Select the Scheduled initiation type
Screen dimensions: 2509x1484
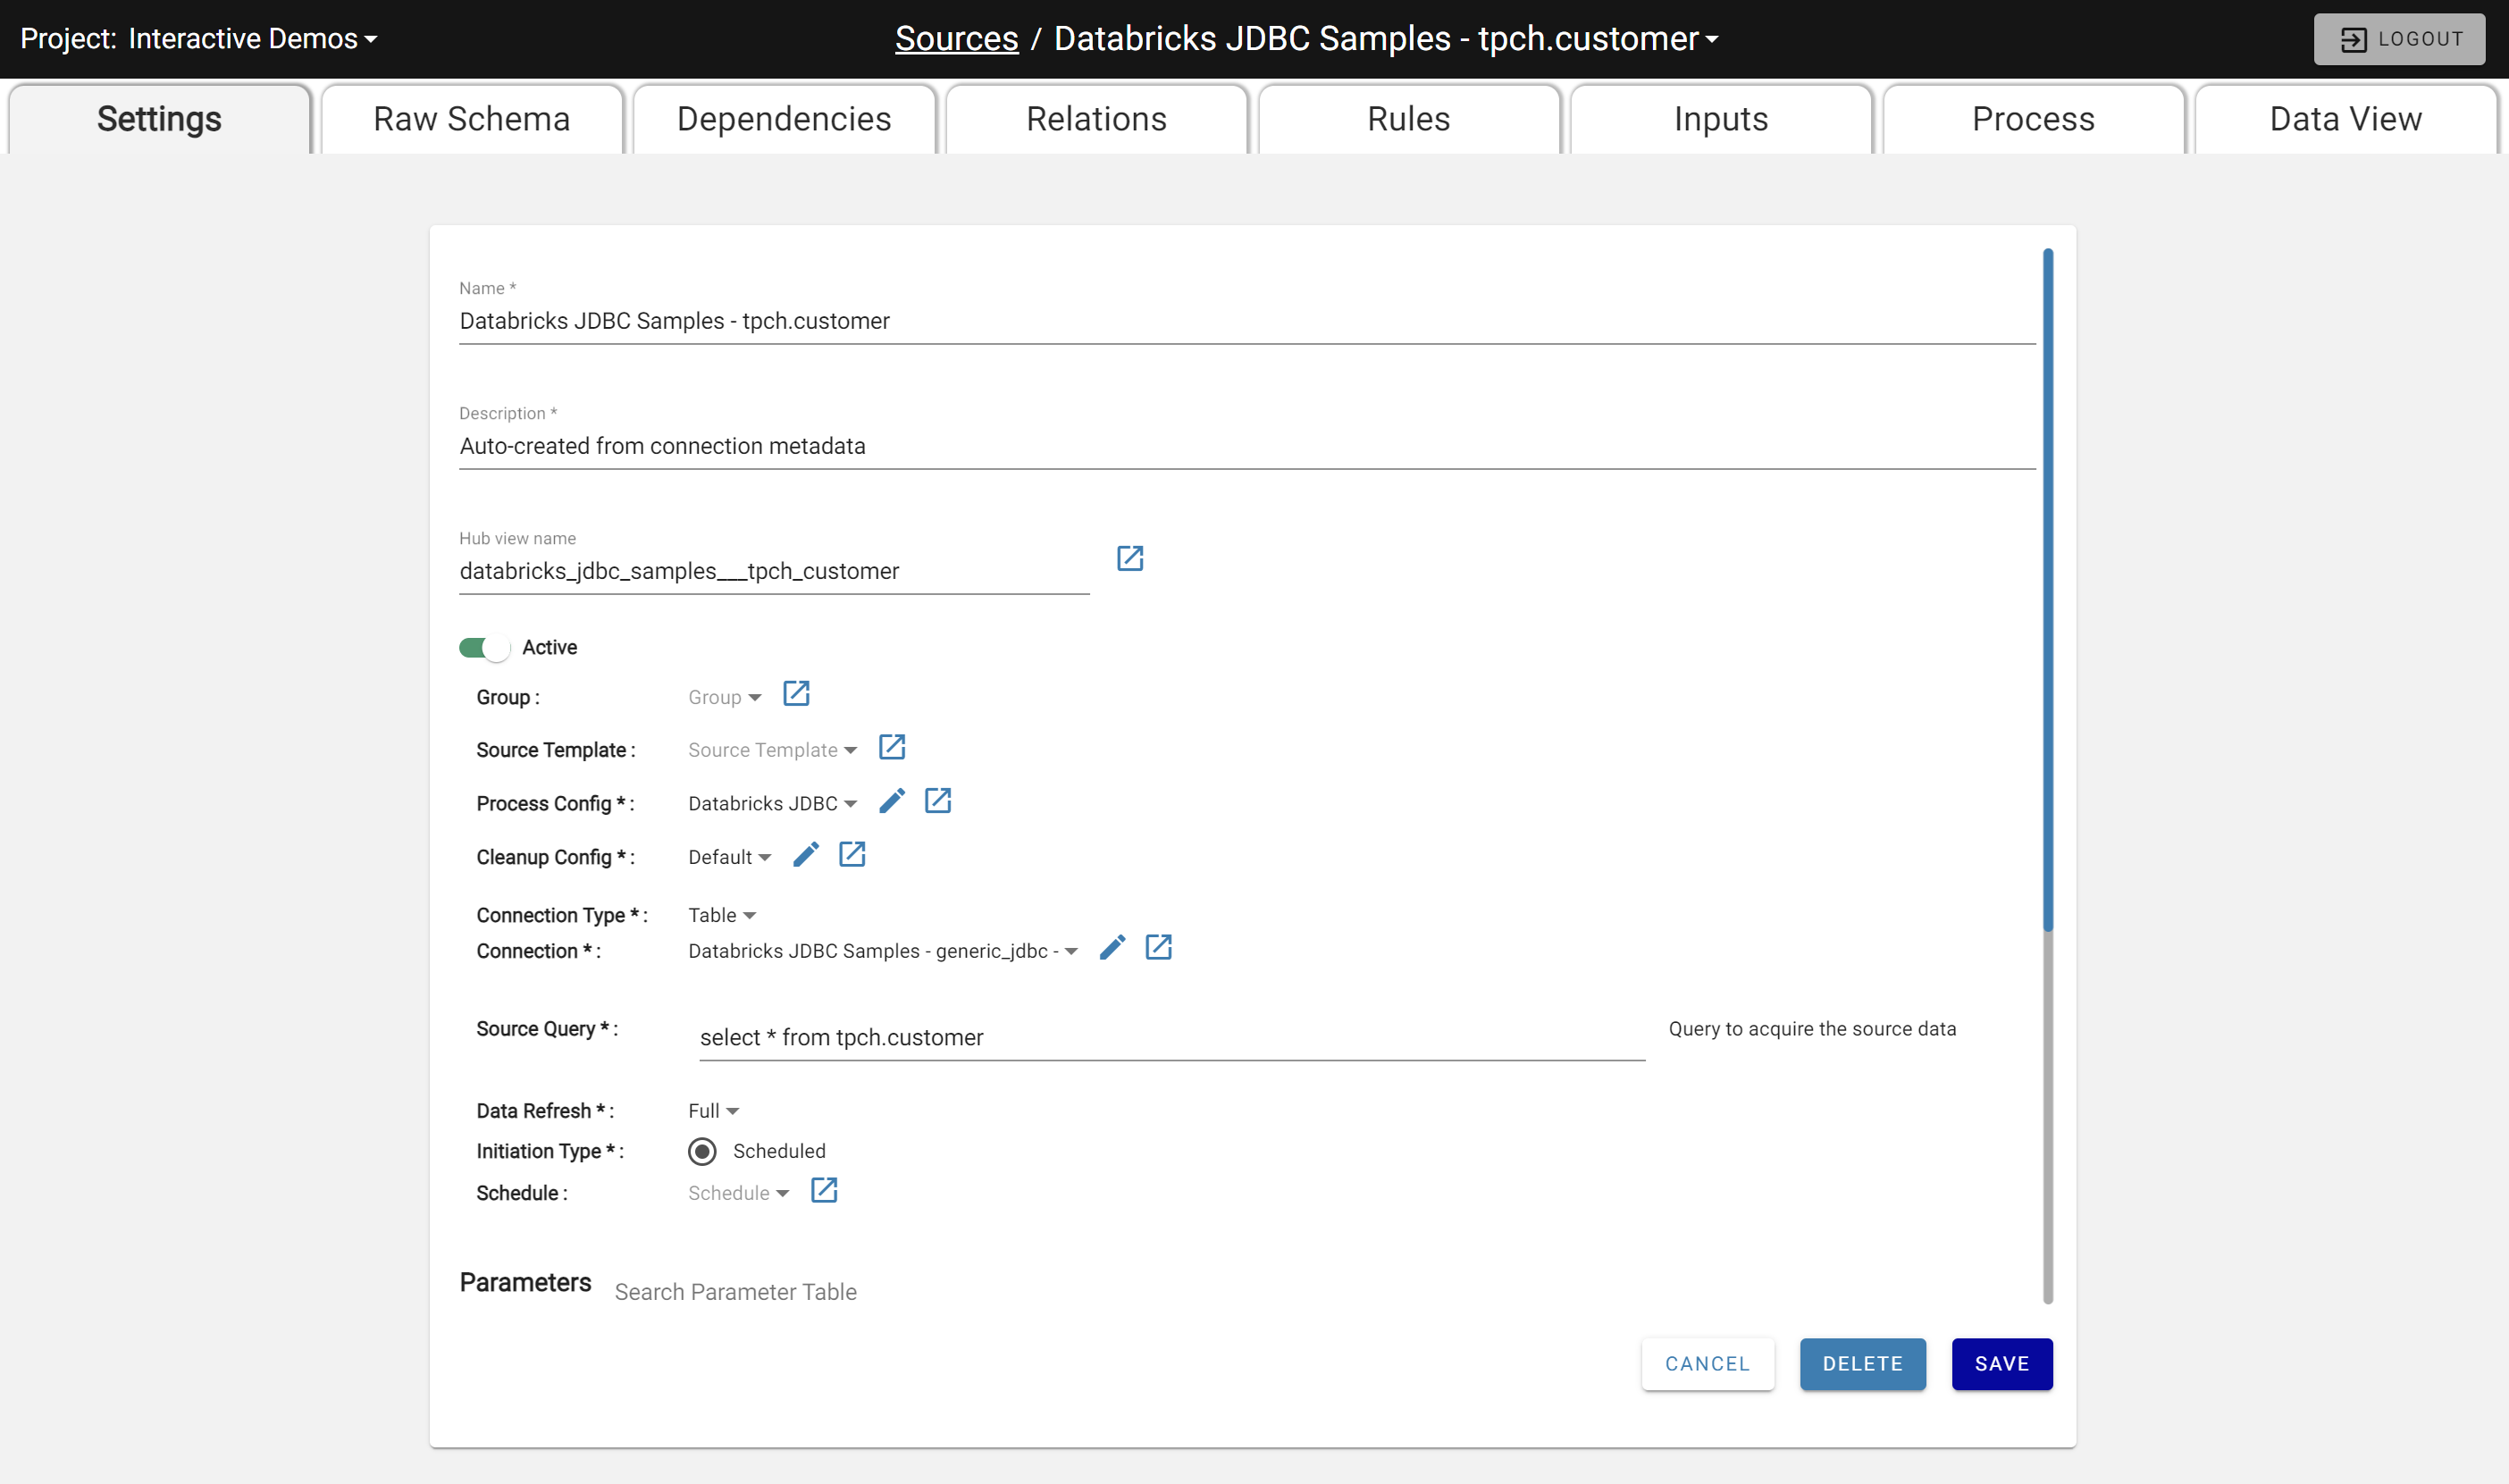(702, 1151)
